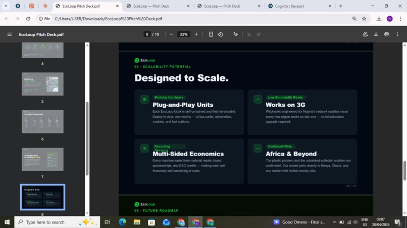The height and width of the screenshot is (228, 407).
Task: Open Chrome's three-dot menu
Action: [400, 19]
